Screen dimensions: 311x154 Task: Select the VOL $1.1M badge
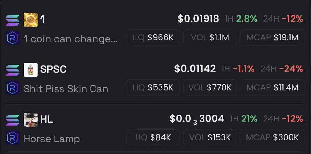tap(210, 38)
